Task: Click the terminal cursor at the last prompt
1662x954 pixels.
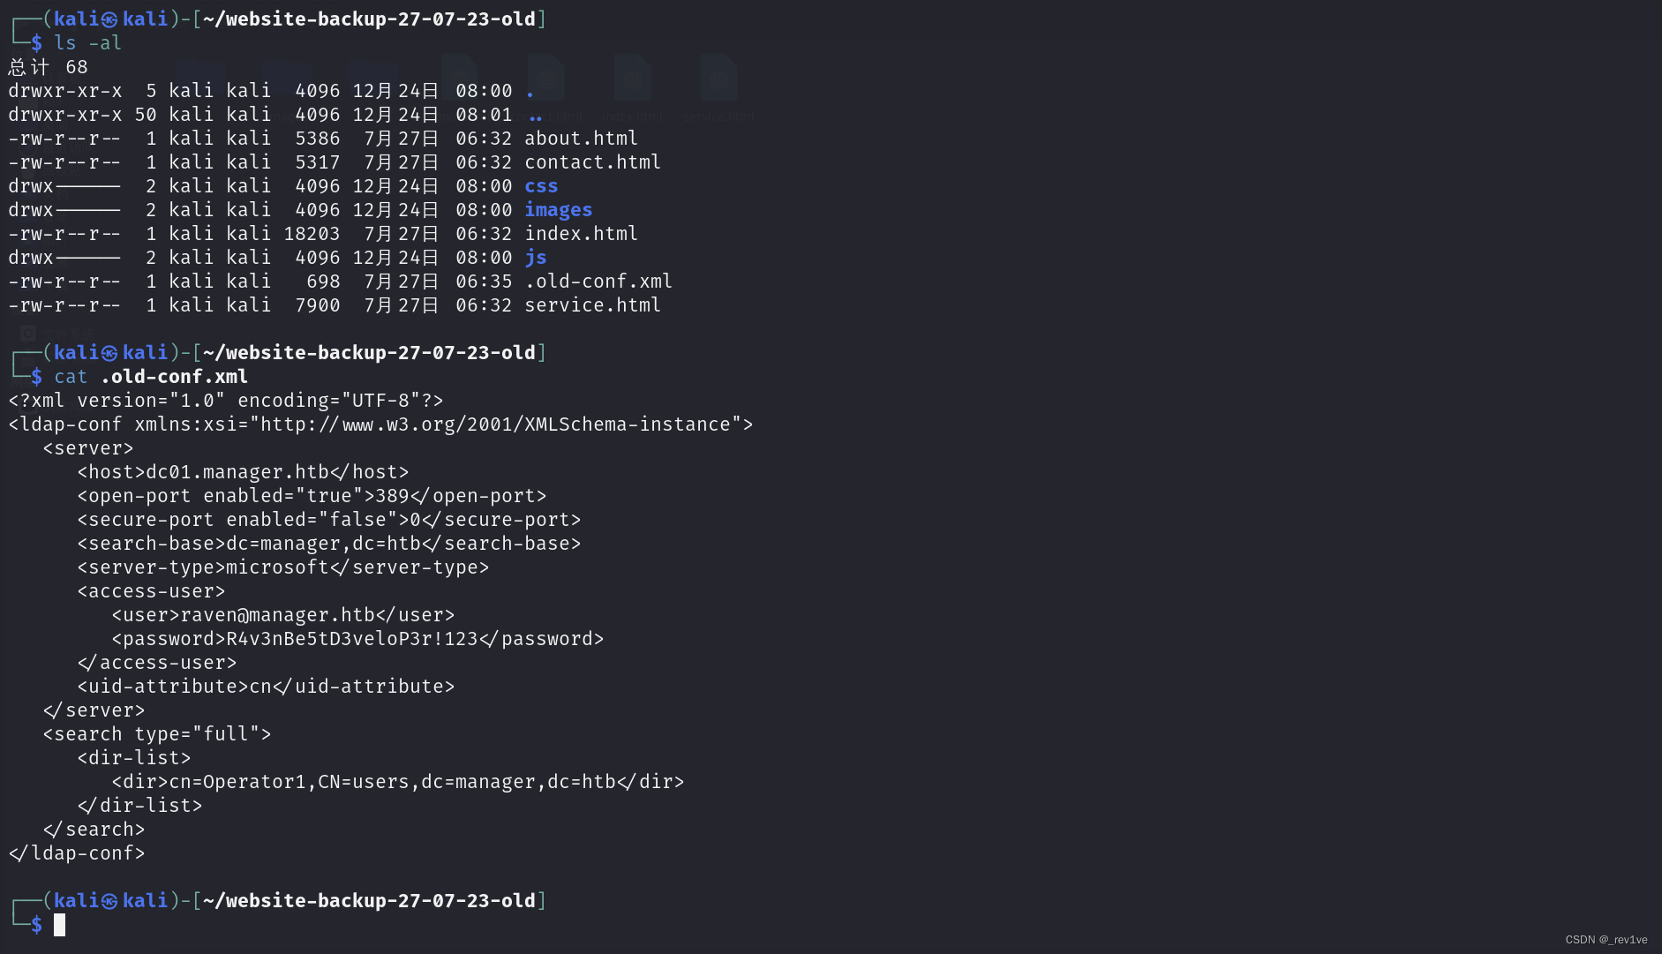Action: [59, 925]
